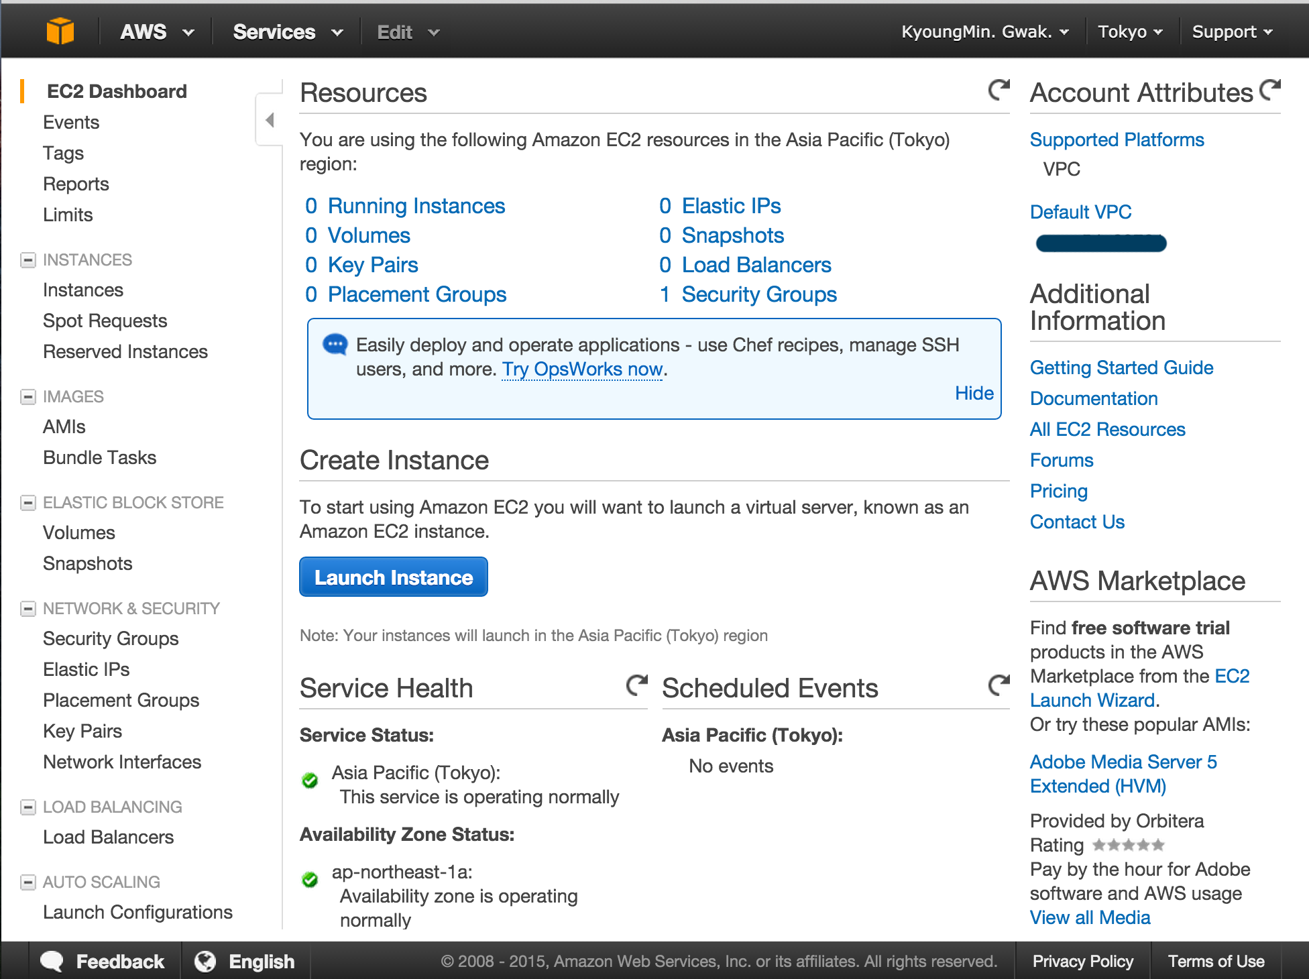
Task: Refresh the Scheduled Events section
Action: 999,685
